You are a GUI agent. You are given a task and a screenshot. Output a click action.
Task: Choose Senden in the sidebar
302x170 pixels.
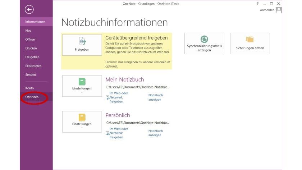tap(36, 75)
